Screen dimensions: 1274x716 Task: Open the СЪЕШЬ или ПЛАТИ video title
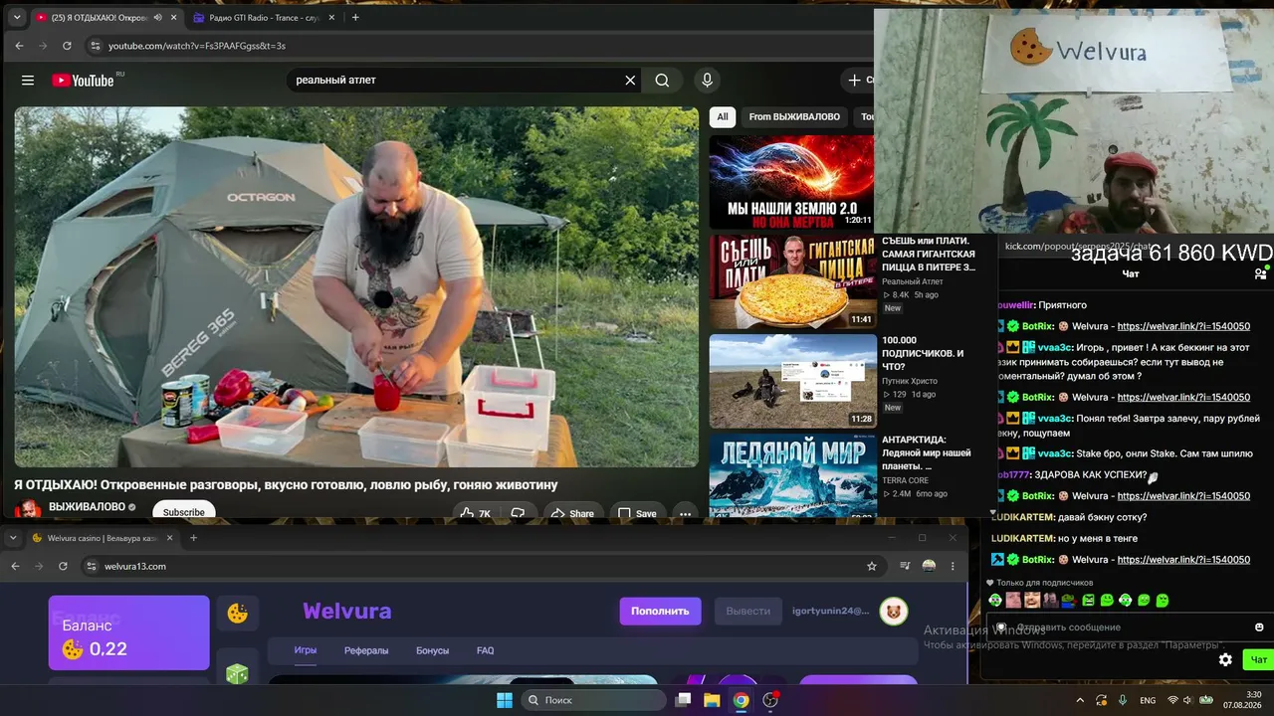928,254
